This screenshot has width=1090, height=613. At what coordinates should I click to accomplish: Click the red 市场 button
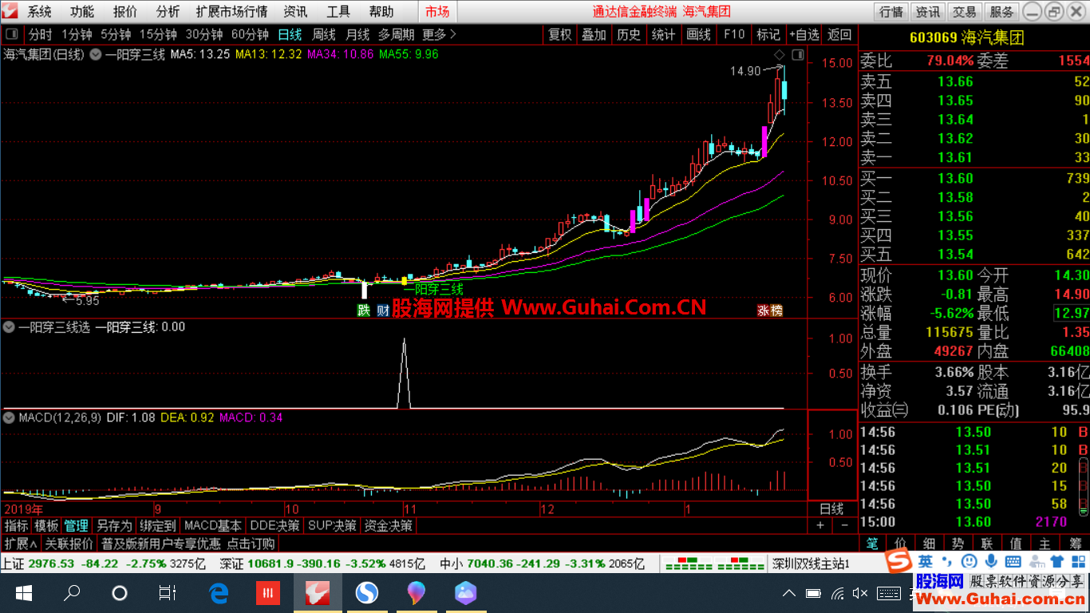[436, 12]
